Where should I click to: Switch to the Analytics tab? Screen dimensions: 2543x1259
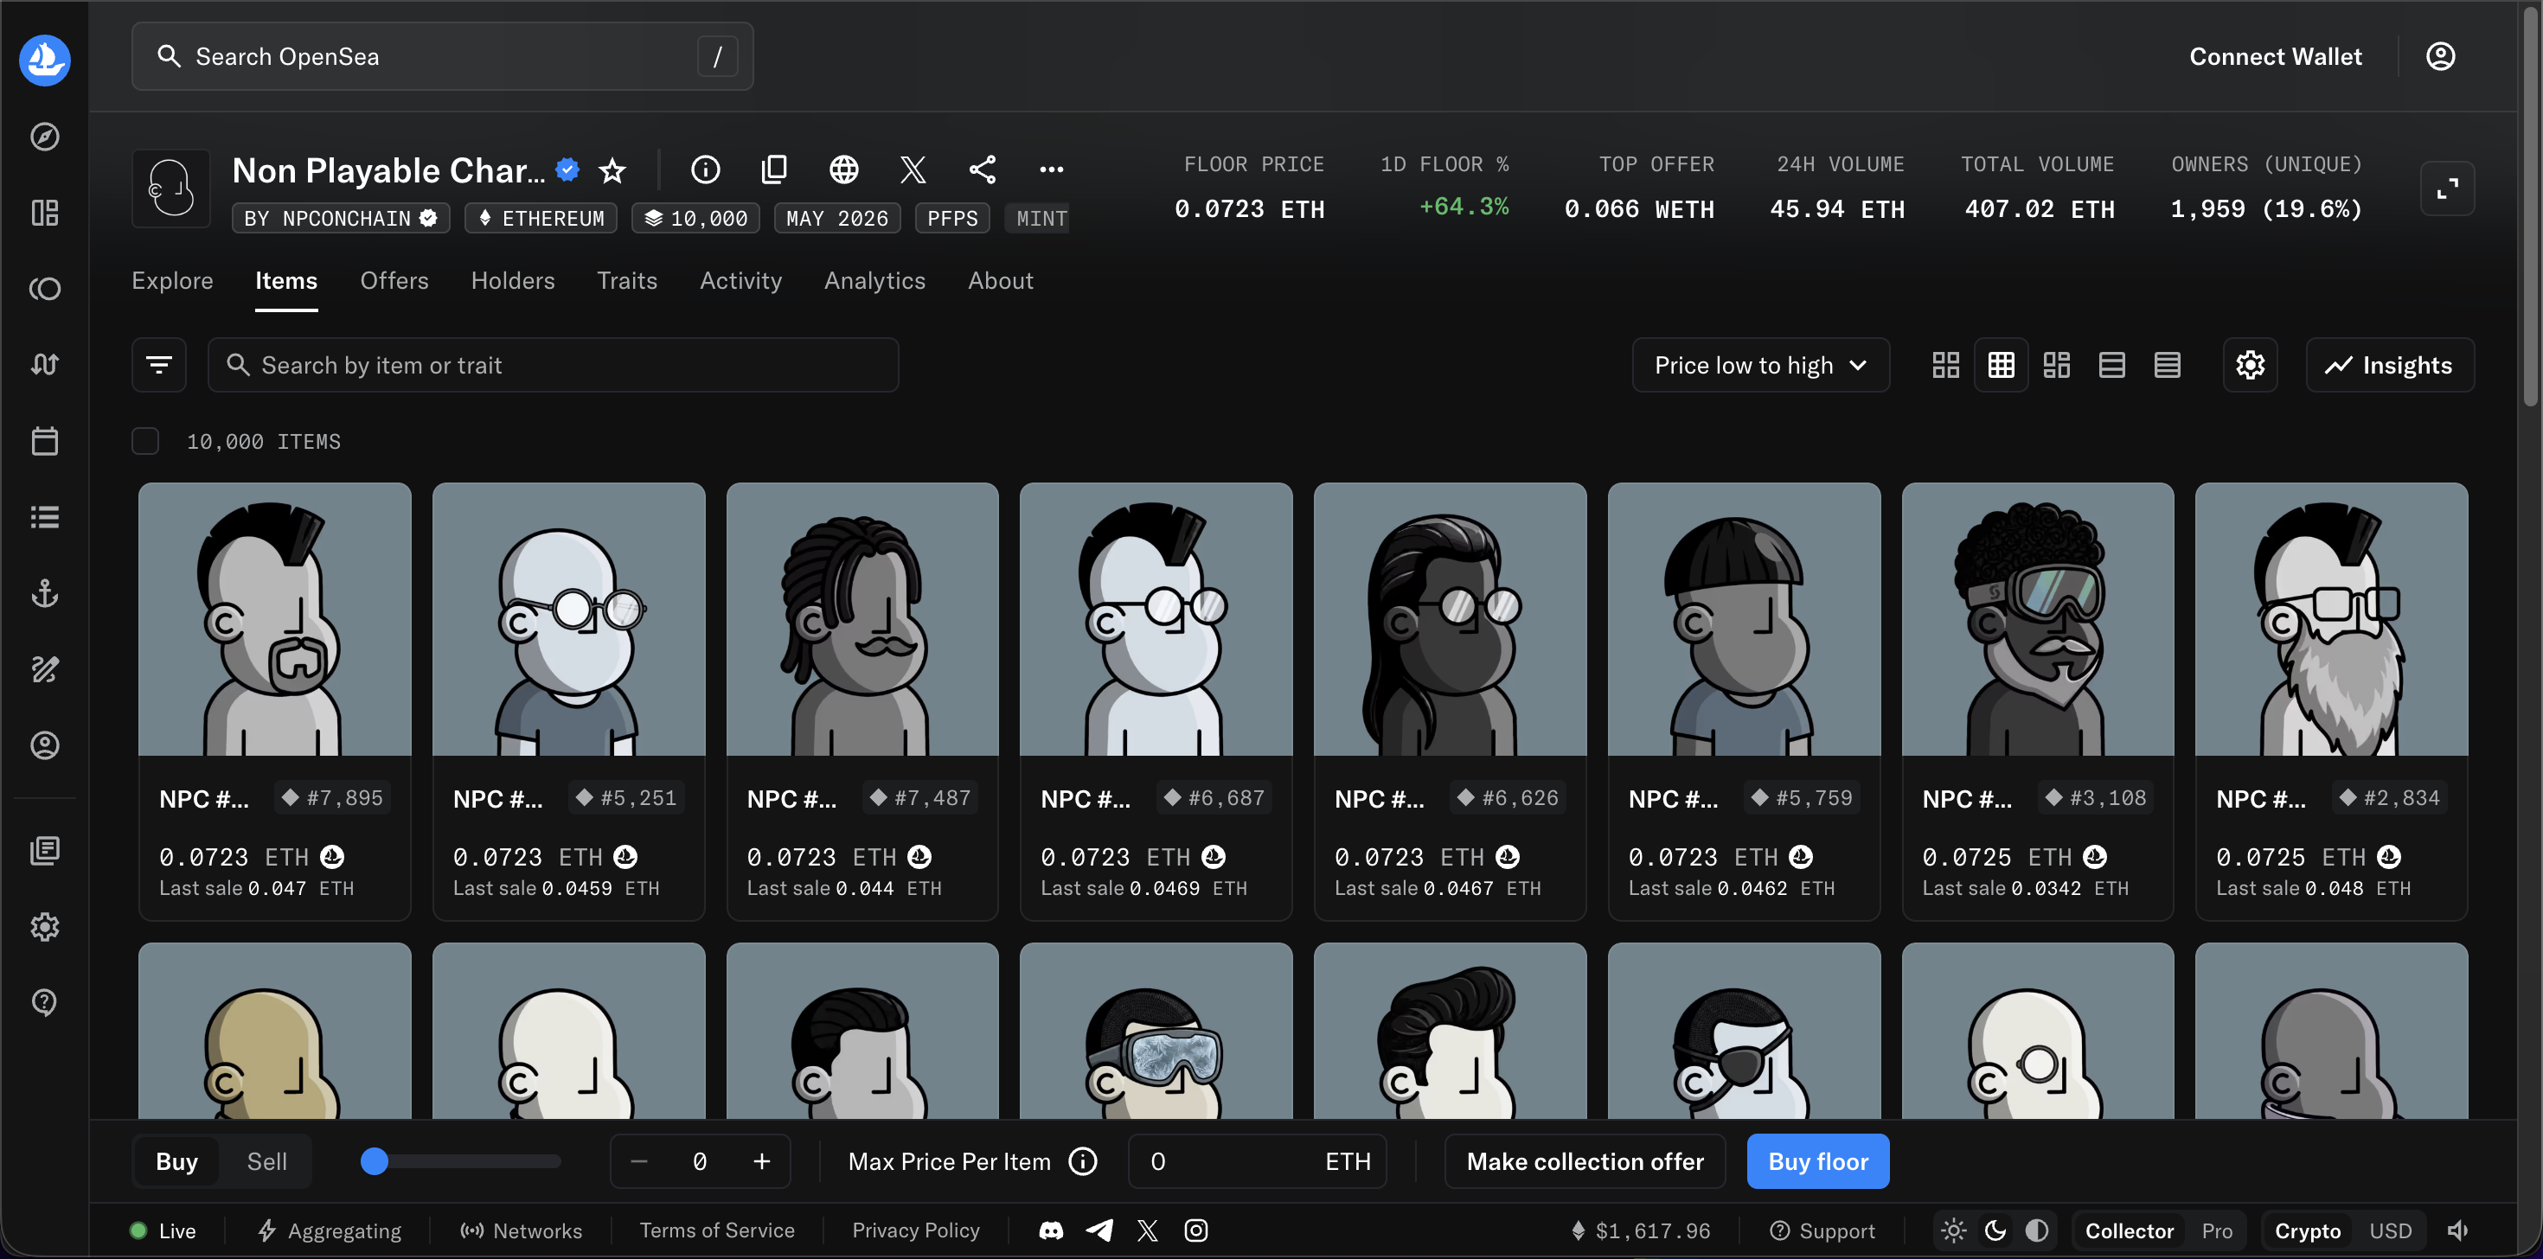point(874,280)
